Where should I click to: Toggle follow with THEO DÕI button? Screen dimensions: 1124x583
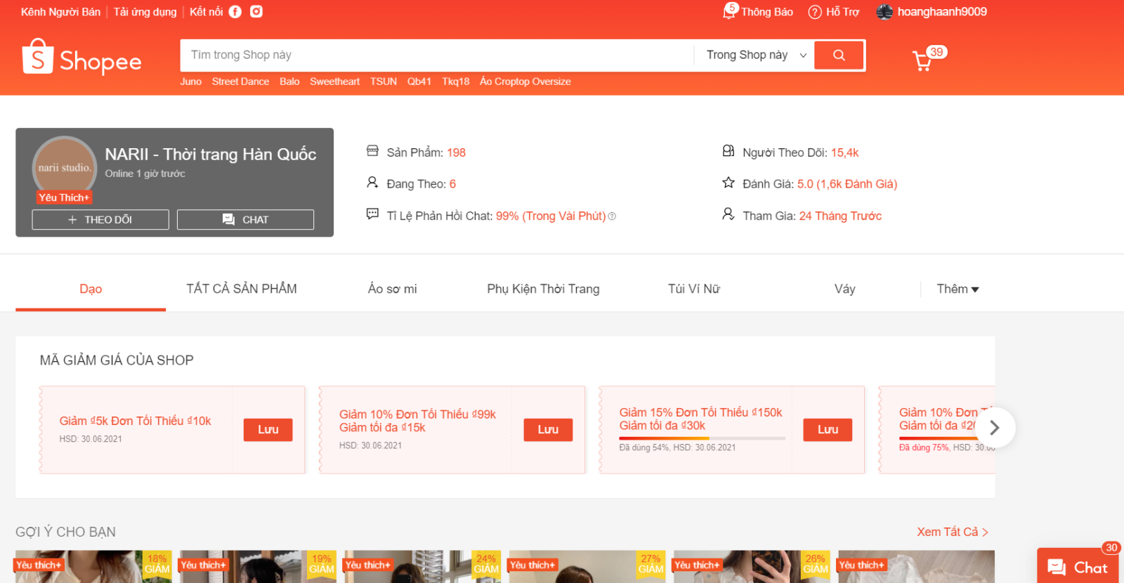pyautogui.click(x=100, y=220)
